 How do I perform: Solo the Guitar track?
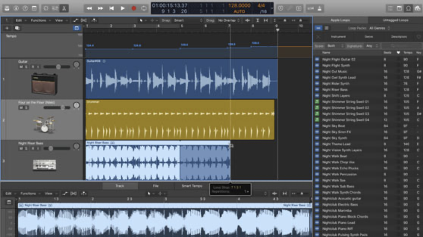pyautogui.click(x=26, y=67)
